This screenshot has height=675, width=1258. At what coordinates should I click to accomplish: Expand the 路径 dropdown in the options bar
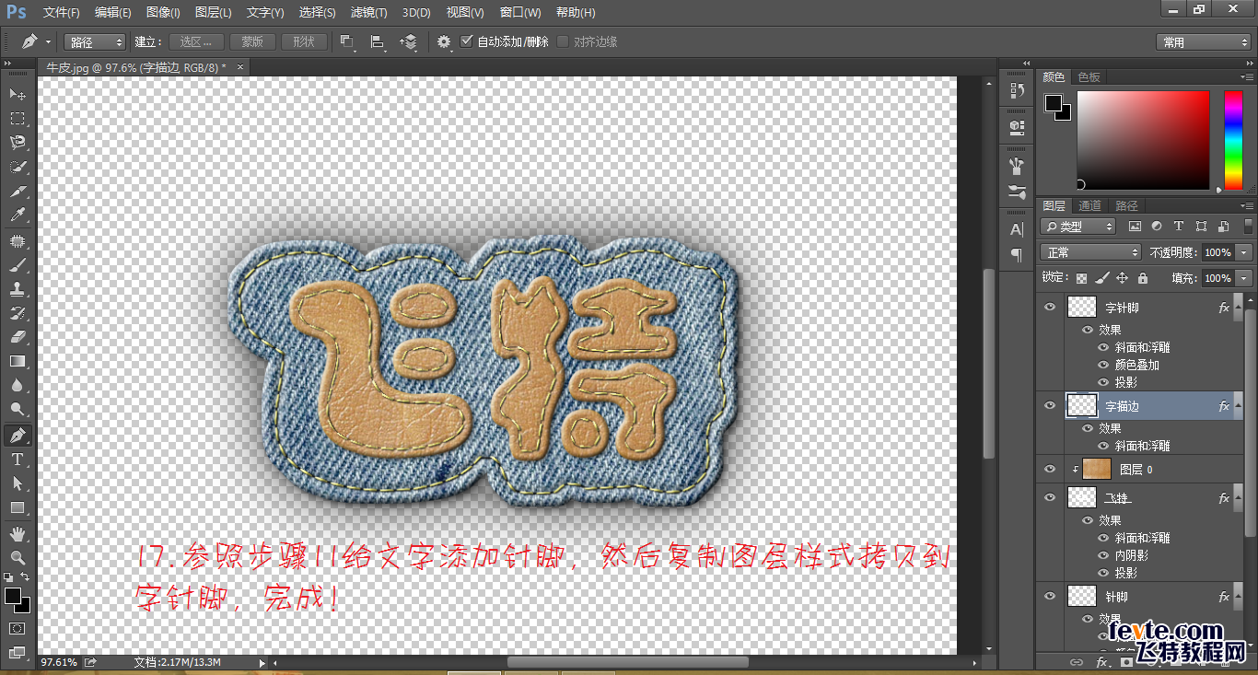[x=93, y=41]
